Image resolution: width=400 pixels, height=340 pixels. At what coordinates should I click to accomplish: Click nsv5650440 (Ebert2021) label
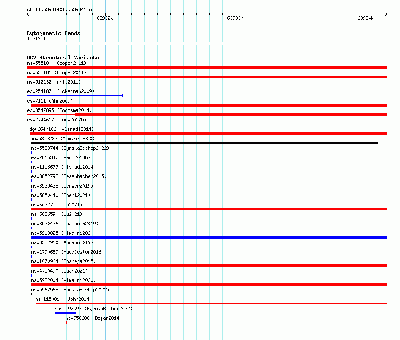point(61,195)
